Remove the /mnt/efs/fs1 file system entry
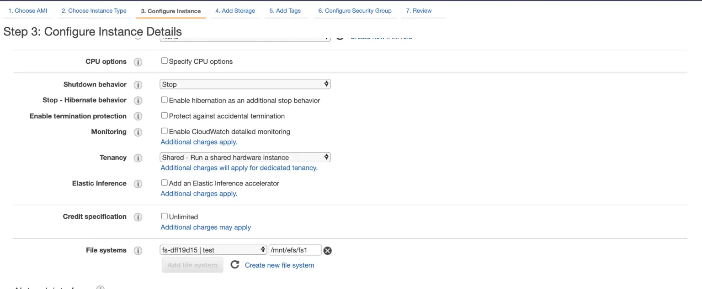 pos(328,250)
